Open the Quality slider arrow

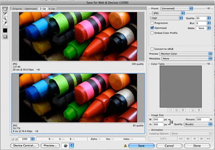(209, 18)
